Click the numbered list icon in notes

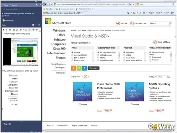tap(30, 30)
